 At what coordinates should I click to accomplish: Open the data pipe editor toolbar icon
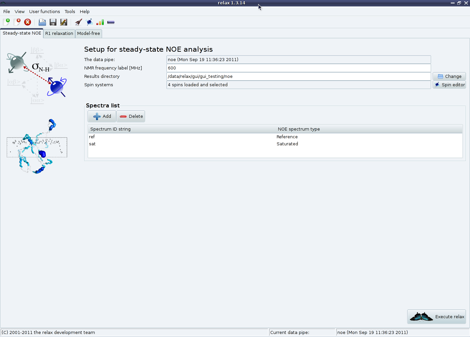click(x=111, y=22)
